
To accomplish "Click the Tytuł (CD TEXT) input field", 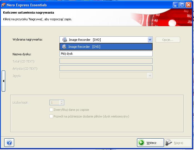I will (106, 61).
